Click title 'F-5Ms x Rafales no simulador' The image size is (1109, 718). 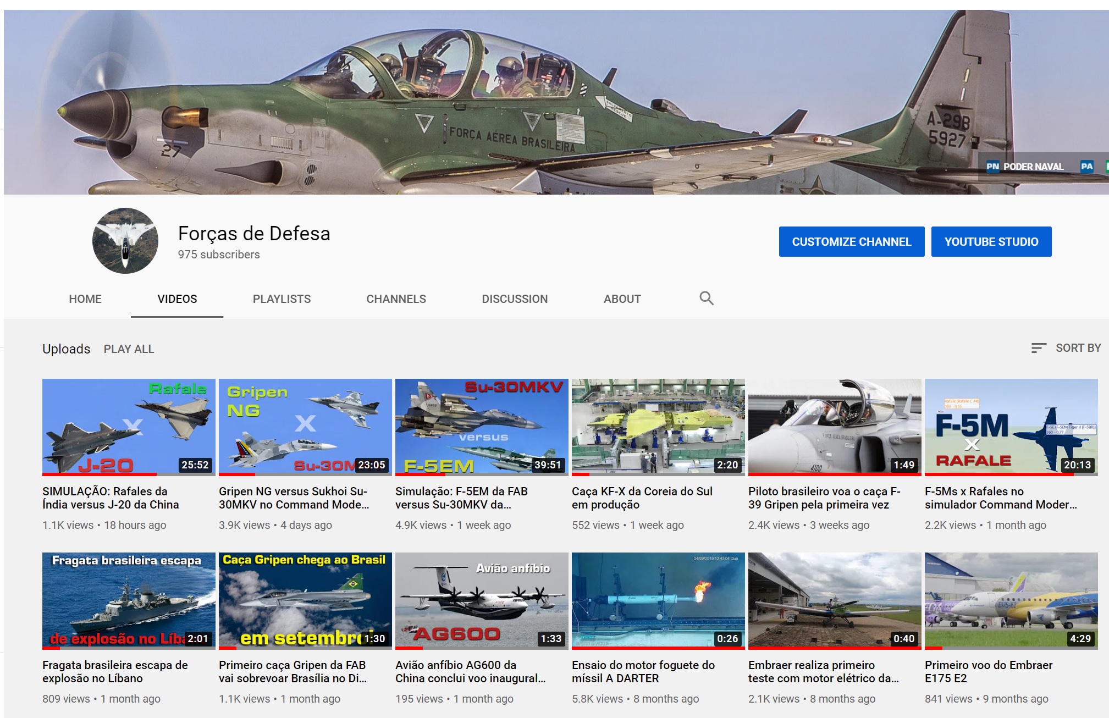[1001, 498]
